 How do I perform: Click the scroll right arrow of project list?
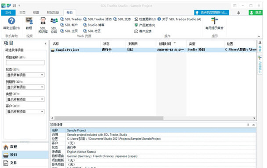[254, 118]
